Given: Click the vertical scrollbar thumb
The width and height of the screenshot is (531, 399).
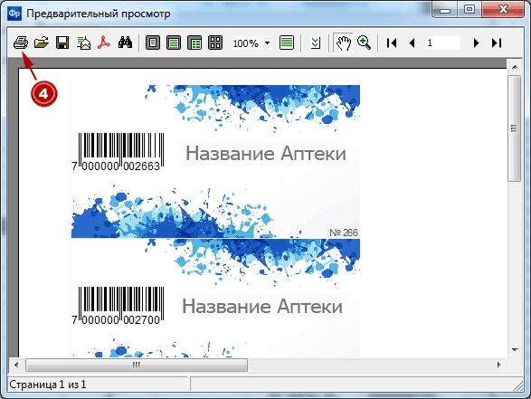Looking at the screenshot, I should [x=515, y=128].
